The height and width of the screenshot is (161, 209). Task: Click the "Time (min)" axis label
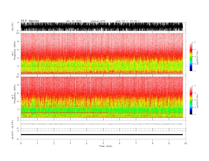106,146
